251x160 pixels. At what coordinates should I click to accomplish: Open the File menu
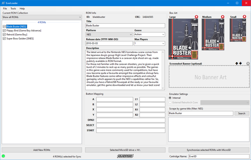(5, 9)
